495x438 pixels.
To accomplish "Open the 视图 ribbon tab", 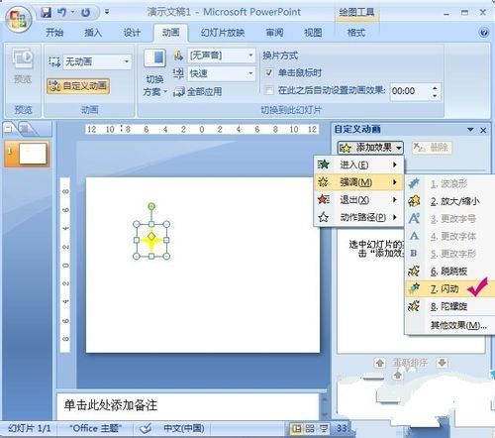I will [313, 33].
